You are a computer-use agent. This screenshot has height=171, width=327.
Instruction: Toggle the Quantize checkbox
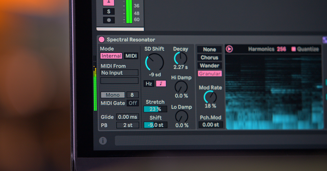[x=293, y=49]
